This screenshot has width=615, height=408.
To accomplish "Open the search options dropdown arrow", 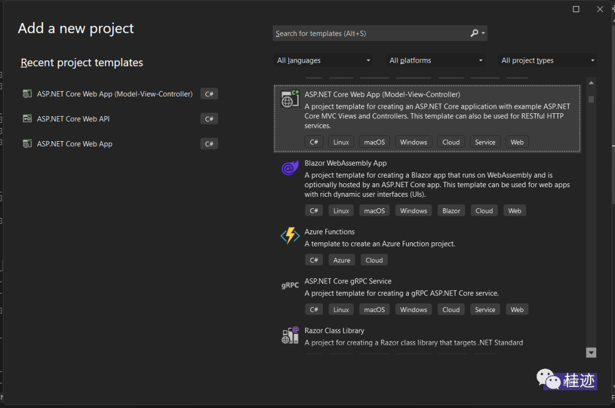I will [x=483, y=34].
